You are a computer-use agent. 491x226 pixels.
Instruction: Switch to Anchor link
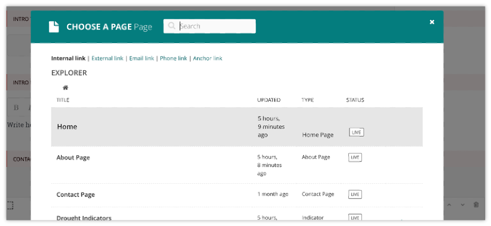[208, 58]
